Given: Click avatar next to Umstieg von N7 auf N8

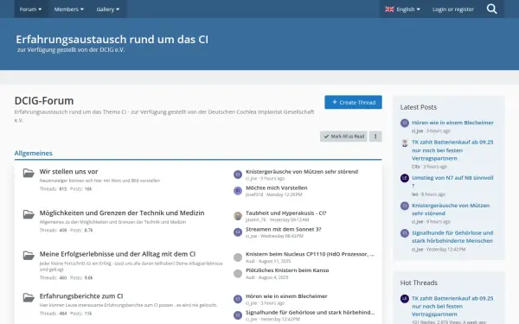Looking at the screenshot, I should tap(405, 178).
